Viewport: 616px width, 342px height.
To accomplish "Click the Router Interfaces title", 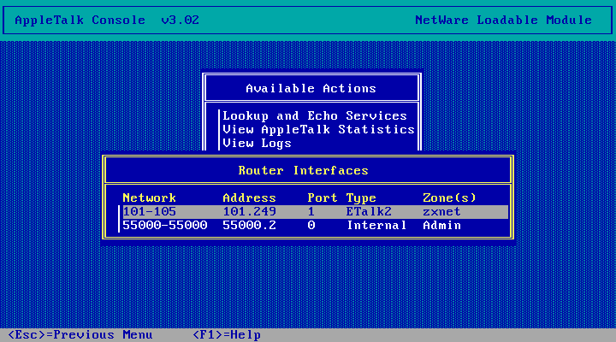I will (303, 170).
